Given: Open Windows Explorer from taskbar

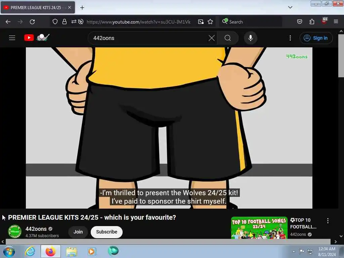Looking at the screenshot, I should [72, 251].
